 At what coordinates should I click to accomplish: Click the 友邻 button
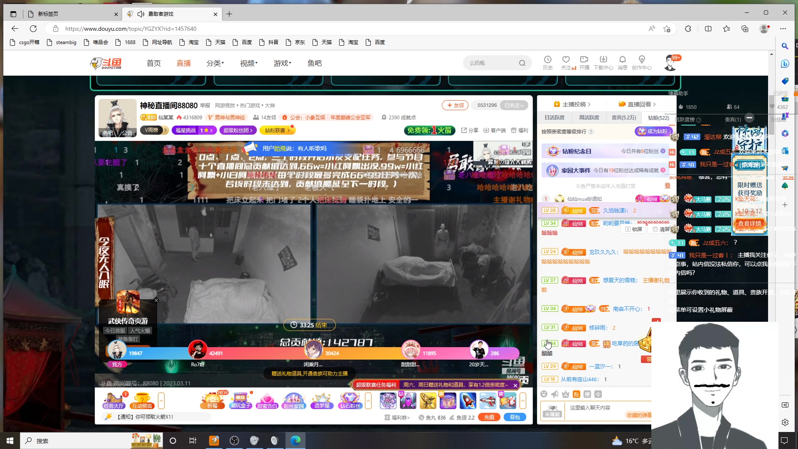click(456, 106)
